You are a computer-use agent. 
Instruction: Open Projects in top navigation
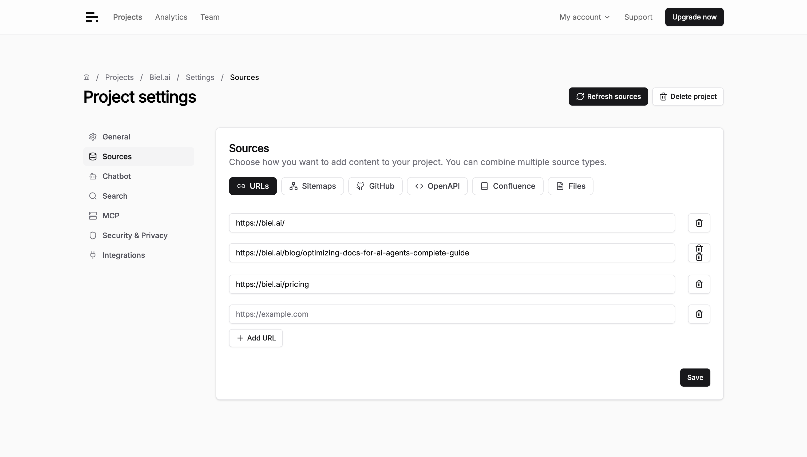click(x=128, y=17)
